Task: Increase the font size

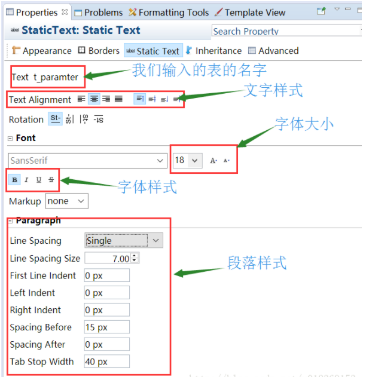Action: point(213,160)
